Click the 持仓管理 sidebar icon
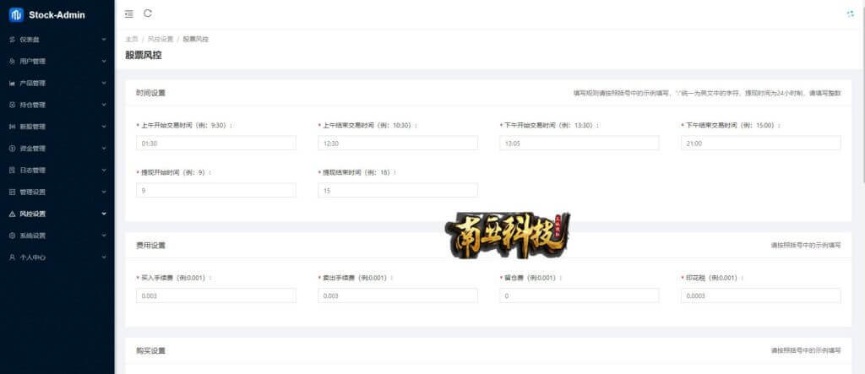 pyautogui.click(x=12, y=105)
